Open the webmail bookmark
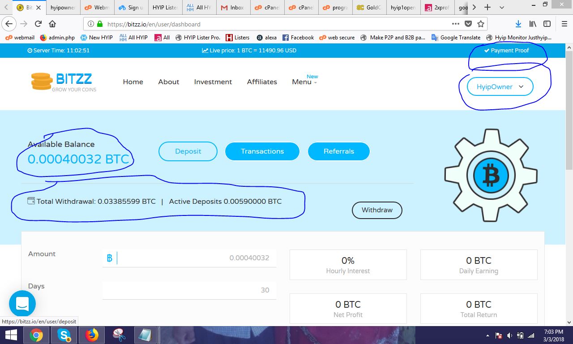573x344 pixels. [x=20, y=38]
